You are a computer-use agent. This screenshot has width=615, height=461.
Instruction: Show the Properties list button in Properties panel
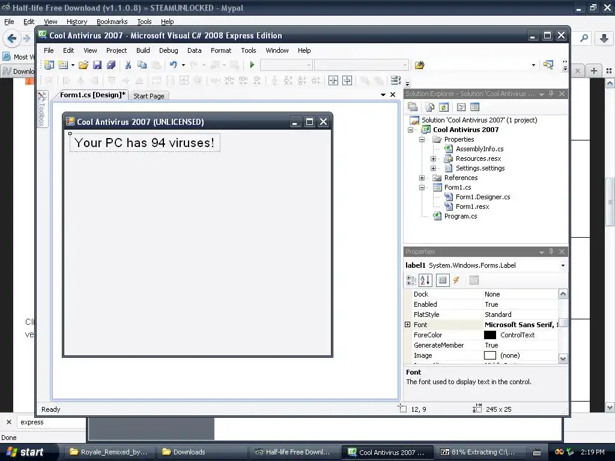click(x=443, y=280)
